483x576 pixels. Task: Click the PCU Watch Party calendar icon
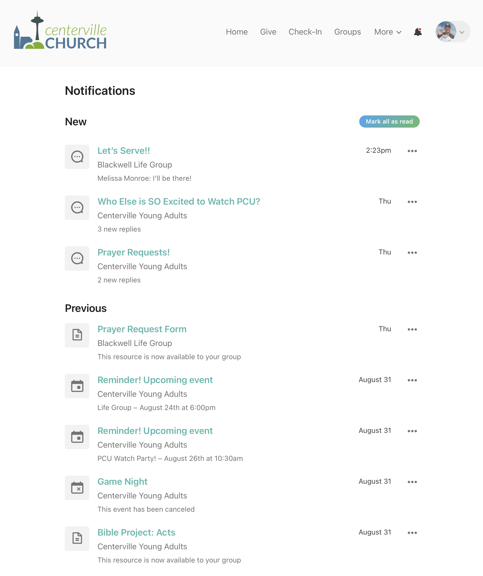click(x=77, y=437)
